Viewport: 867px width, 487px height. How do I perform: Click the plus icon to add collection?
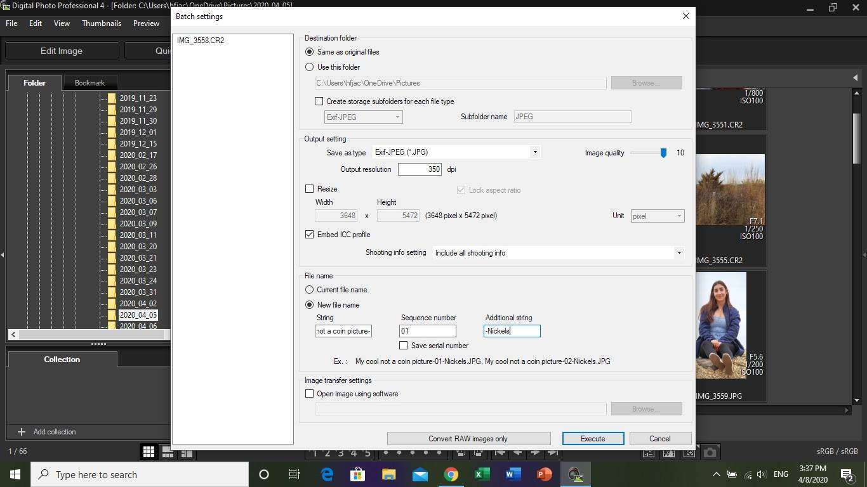(21, 432)
